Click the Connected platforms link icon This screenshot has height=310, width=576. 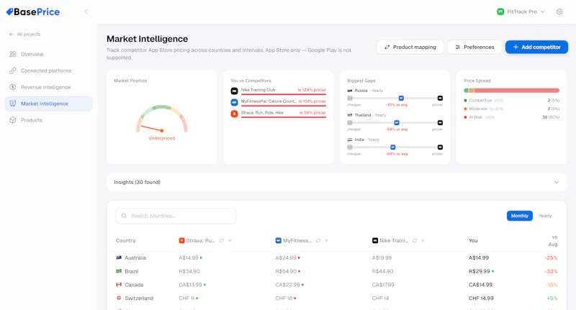pyautogui.click(x=13, y=70)
